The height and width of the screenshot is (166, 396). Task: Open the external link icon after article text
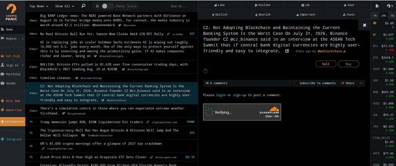click(287, 51)
